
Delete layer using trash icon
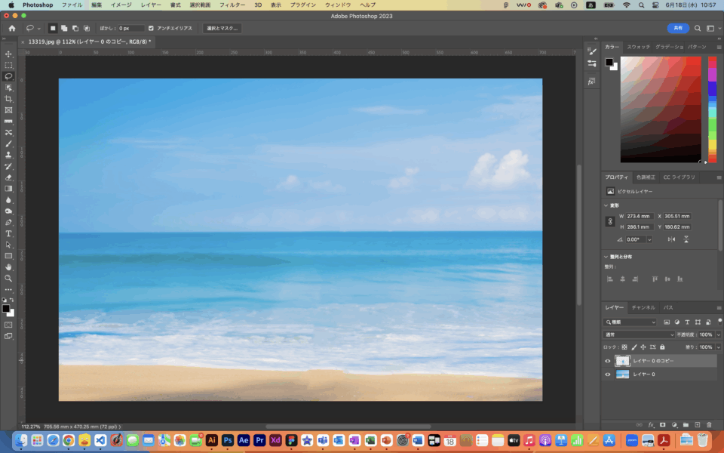coord(709,425)
